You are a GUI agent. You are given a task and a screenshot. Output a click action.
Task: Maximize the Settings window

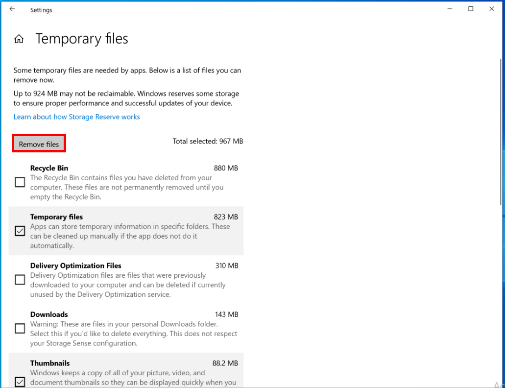(x=471, y=9)
